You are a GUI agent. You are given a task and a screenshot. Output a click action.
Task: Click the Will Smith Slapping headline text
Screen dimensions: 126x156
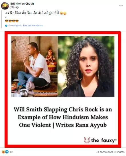(x=63, y=117)
